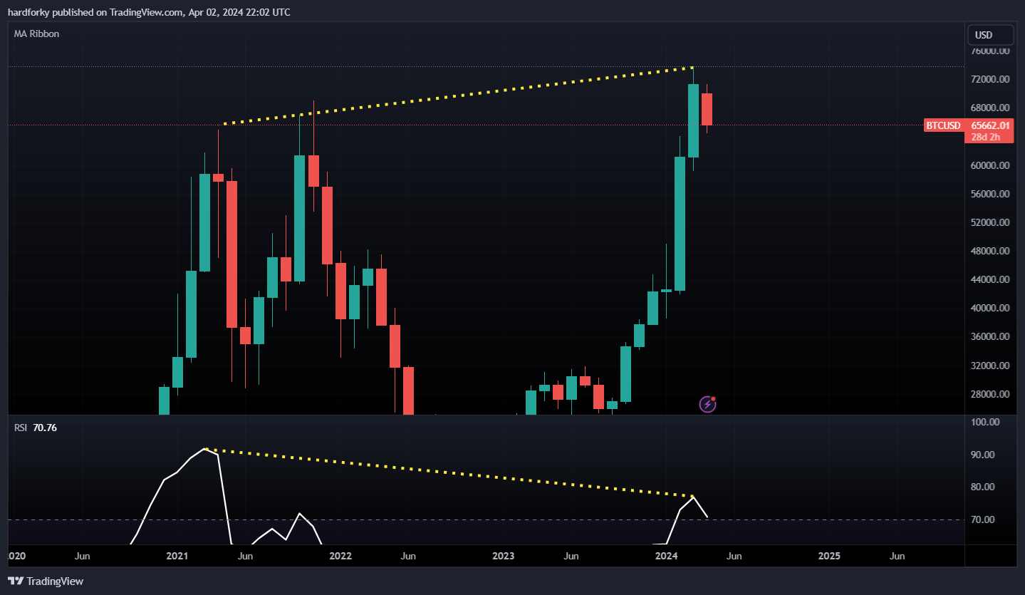Click the 76000.00 price axis label
The height and width of the screenshot is (595, 1025).
pyautogui.click(x=990, y=51)
